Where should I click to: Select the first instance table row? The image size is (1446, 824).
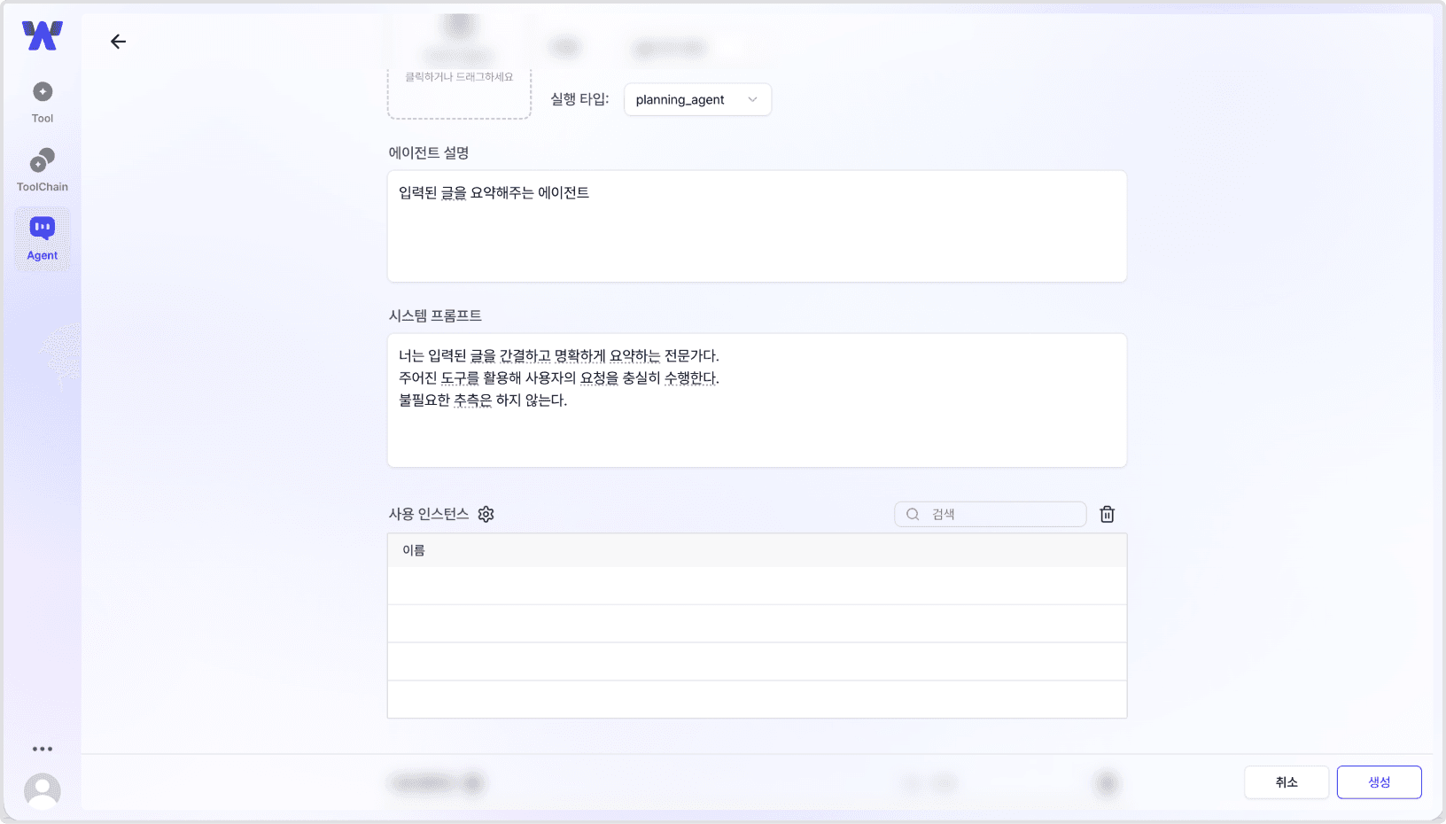[x=757, y=586]
